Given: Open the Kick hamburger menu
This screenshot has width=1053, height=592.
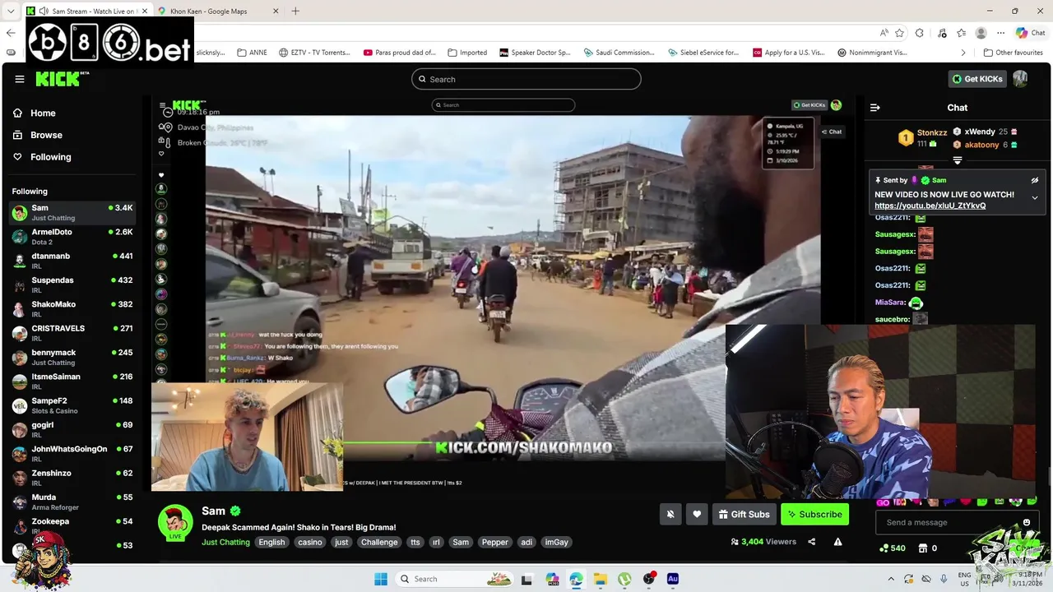Looking at the screenshot, I should click(x=20, y=79).
